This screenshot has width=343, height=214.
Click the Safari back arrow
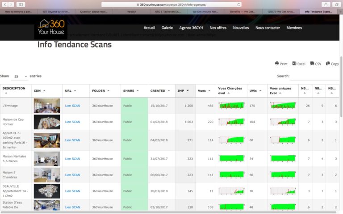[5, 4]
